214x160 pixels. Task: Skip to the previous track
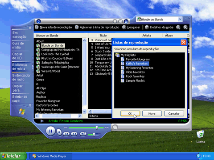click(66, 134)
